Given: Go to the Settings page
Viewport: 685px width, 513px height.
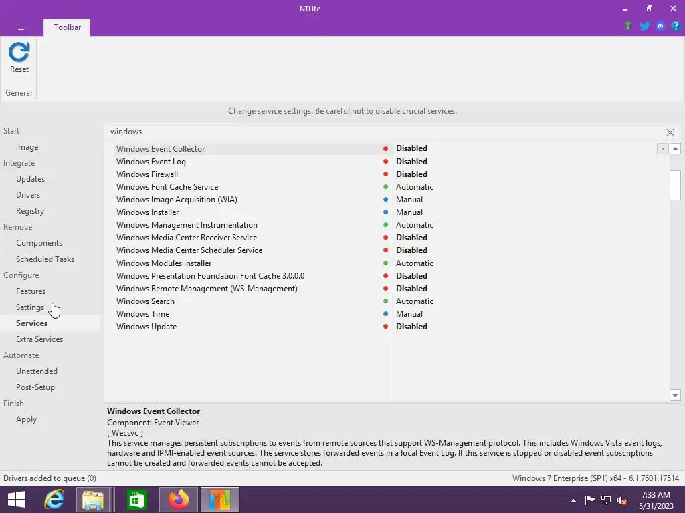Looking at the screenshot, I should point(29,307).
